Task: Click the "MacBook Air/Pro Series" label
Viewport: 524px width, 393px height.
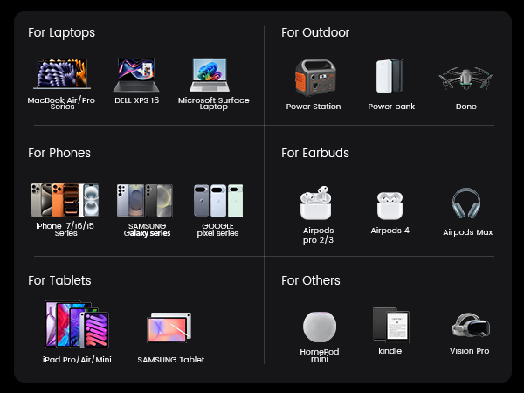Action: (61, 103)
